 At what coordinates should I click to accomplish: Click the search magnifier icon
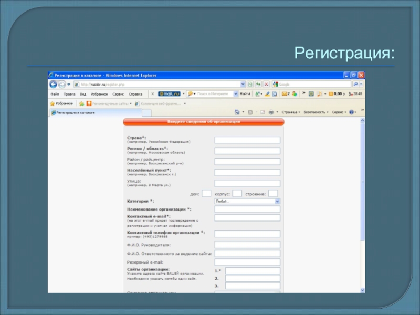pyautogui.click(x=356, y=84)
